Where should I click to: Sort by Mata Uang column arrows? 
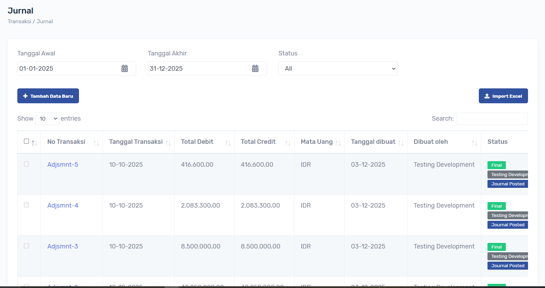pos(338,143)
